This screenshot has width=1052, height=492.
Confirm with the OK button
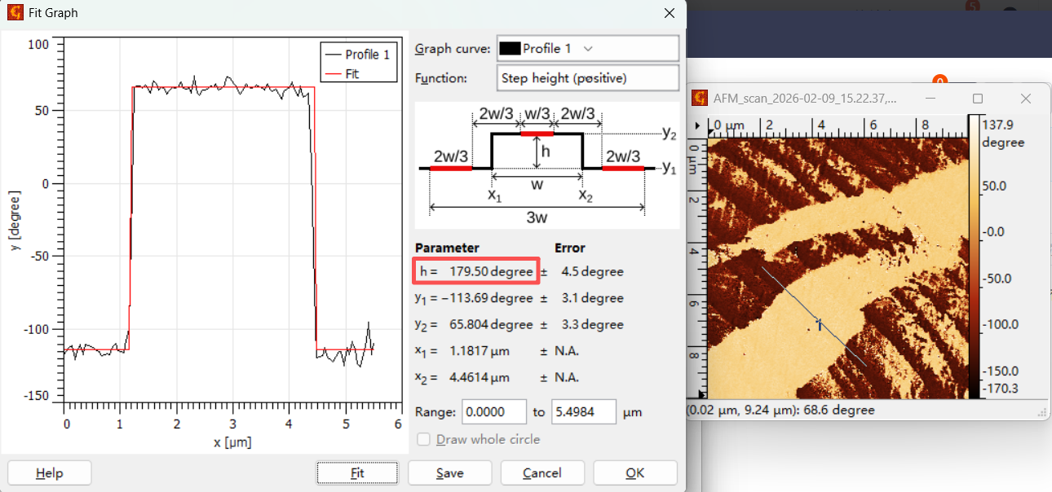(x=634, y=473)
